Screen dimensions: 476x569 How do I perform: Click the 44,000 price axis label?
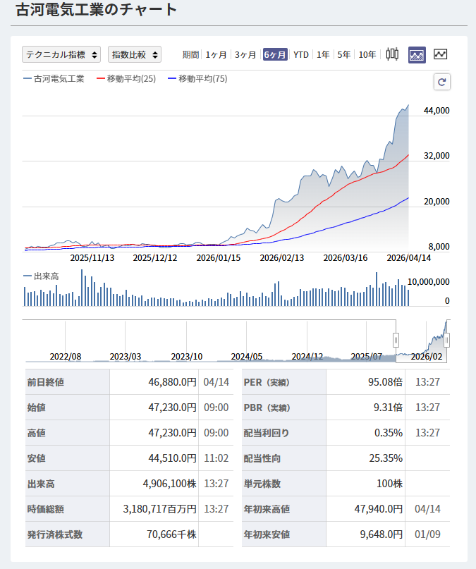point(437,111)
